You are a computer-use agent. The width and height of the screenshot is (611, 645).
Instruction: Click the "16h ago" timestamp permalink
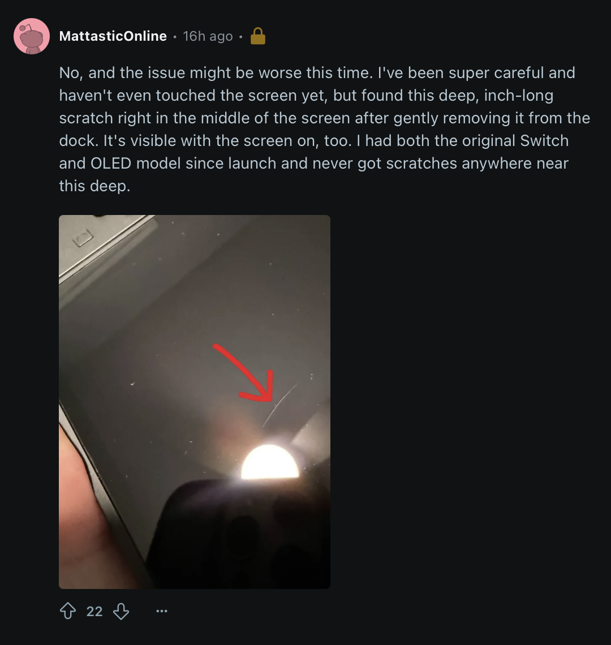click(208, 36)
